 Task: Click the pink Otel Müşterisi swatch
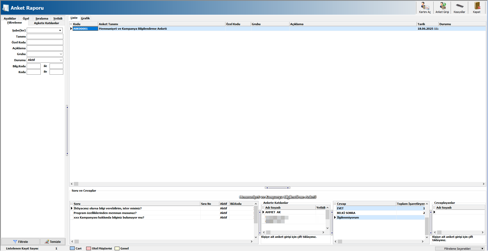[88, 248]
